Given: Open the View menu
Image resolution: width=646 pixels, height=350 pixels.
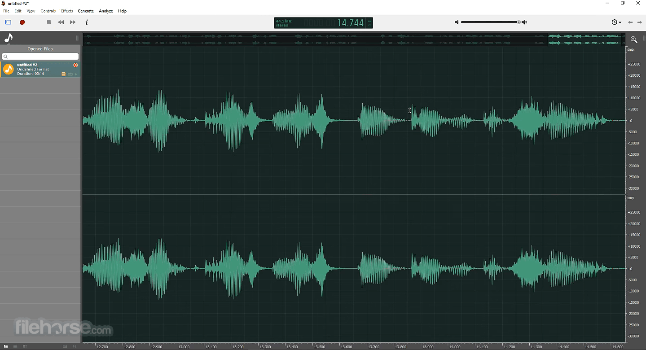Looking at the screenshot, I should click(31, 11).
